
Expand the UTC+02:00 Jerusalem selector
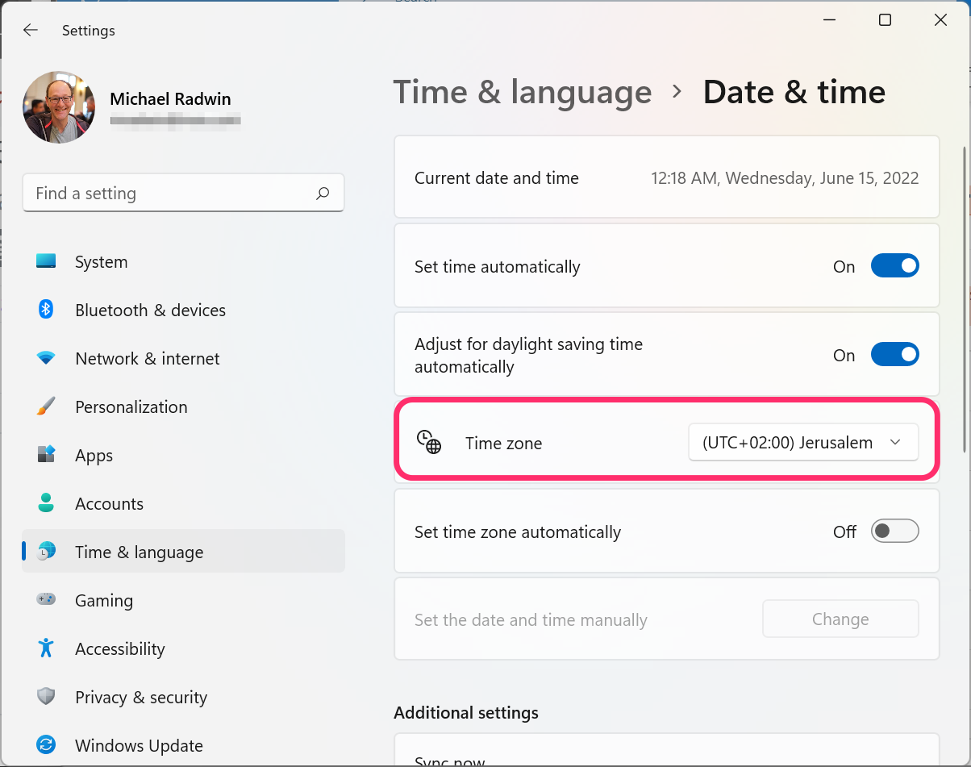coord(803,442)
